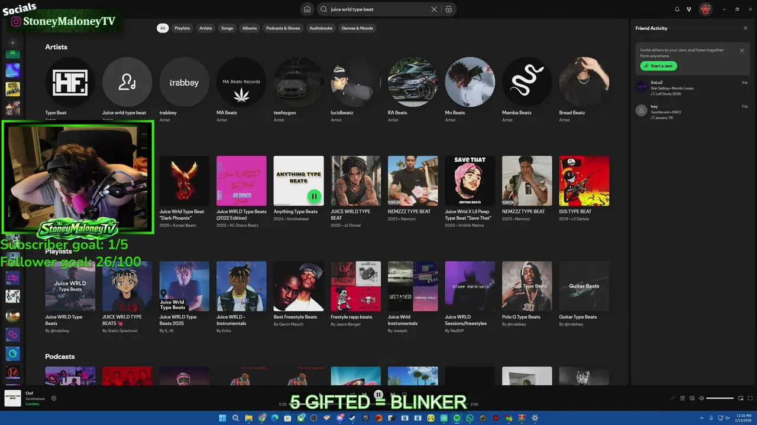The width and height of the screenshot is (757, 425).
Task: Click the Oof album cover in now playing bar
Action: click(x=13, y=398)
